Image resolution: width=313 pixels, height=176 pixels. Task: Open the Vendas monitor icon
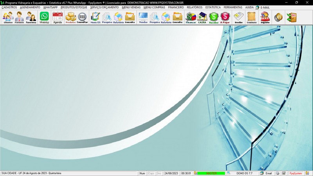point(143,18)
